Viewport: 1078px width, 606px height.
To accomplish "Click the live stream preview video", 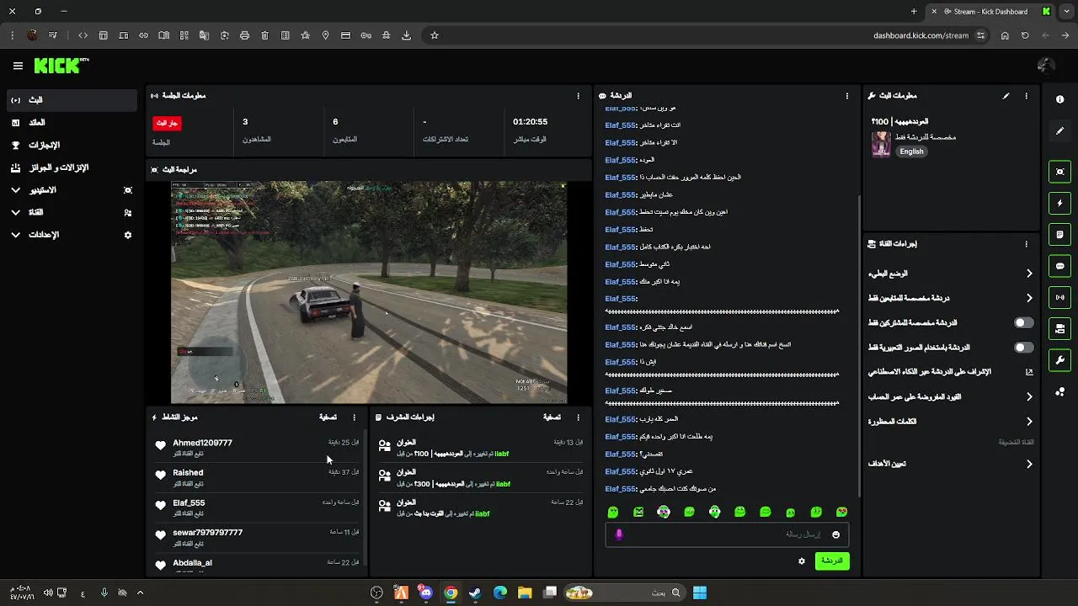I will 369,292.
